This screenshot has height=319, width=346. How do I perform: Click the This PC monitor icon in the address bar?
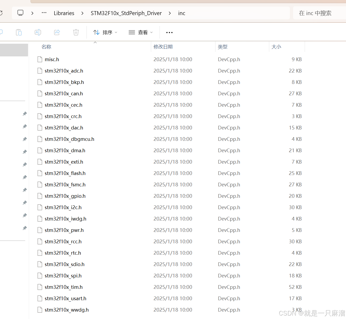[x=20, y=13]
